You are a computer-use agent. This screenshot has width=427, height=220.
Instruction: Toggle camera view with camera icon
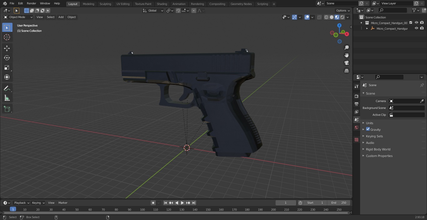[x=346, y=63]
